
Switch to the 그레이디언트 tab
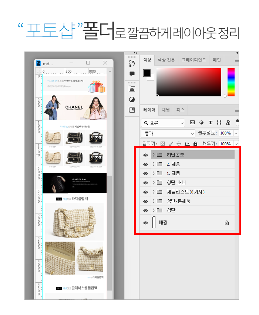click(194, 60)
